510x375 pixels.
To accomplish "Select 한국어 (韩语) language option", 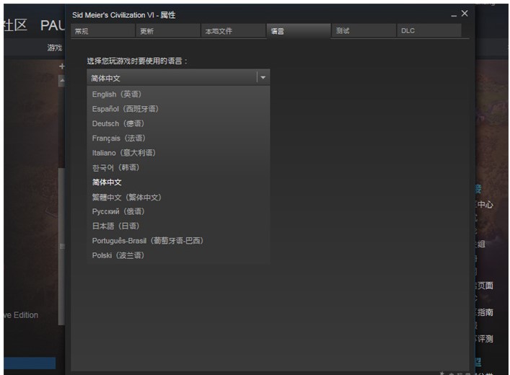I will [x=115, y=167].
